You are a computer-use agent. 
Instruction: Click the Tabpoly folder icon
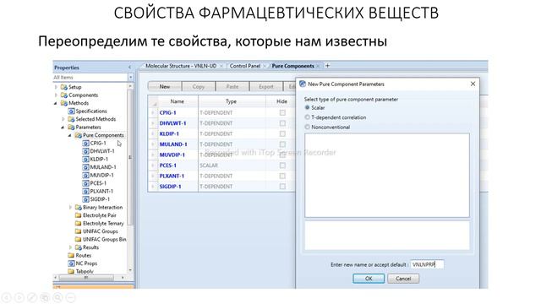(71, 271)
